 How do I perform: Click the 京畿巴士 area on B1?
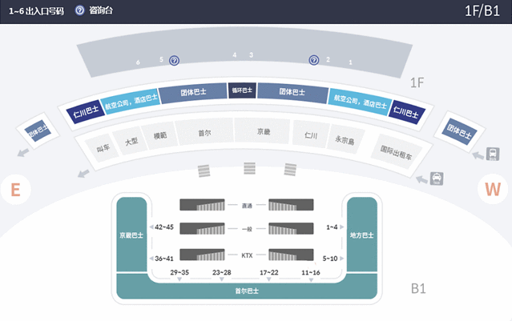[x=131, y=236]
